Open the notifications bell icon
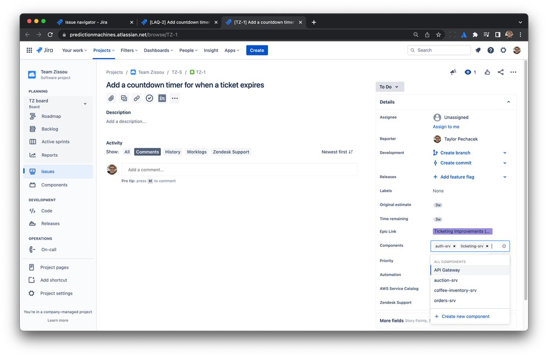The height and width of the screenshot is (357, 548). click(x=478, y=50)
